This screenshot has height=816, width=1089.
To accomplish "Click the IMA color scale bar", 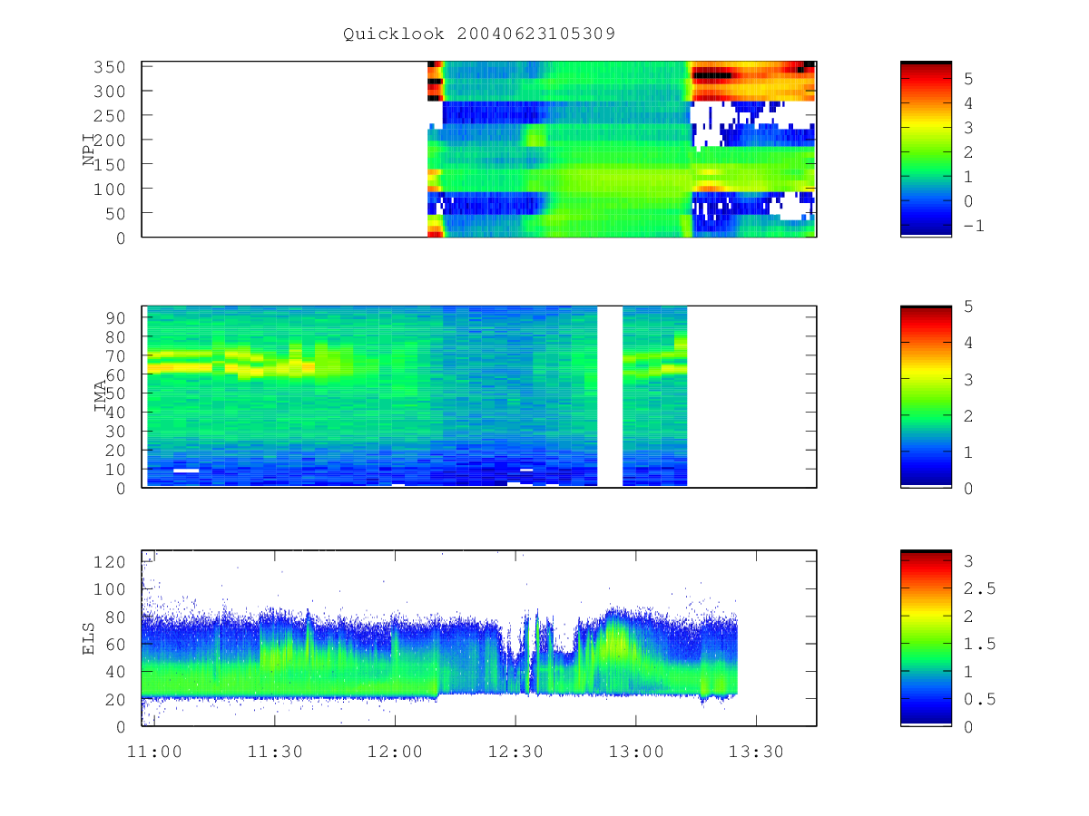I will tap(926, 396).
